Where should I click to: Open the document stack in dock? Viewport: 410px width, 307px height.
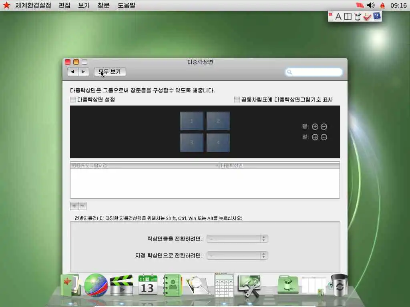point(314,285)
